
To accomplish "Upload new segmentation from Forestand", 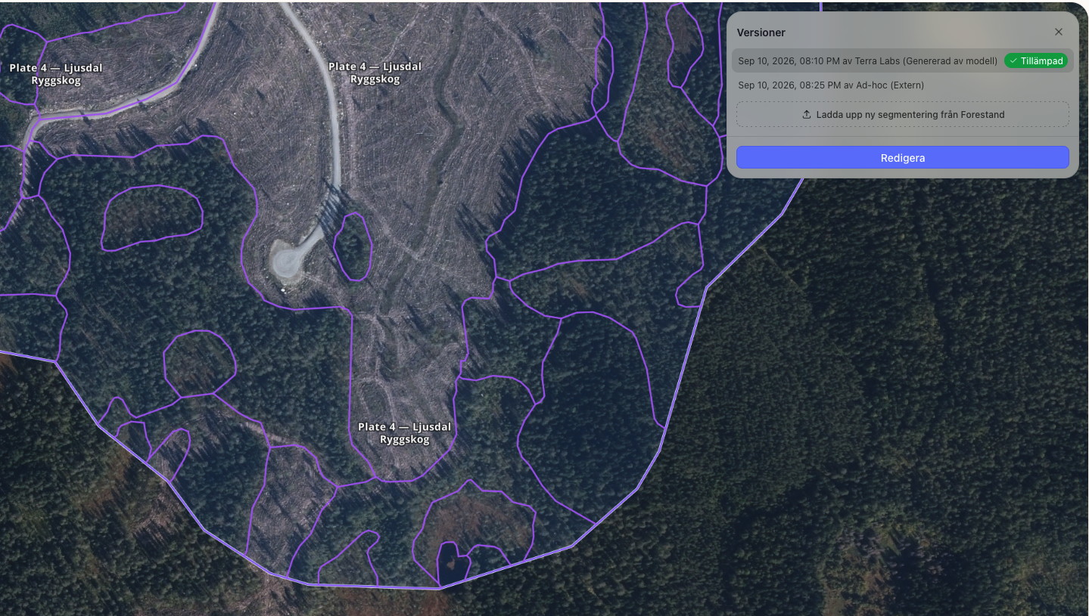I will point(902,115).
